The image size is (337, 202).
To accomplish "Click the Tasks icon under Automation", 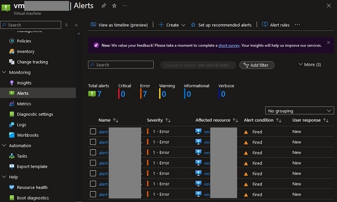I will pyautogui.click(x=12, y=156).
